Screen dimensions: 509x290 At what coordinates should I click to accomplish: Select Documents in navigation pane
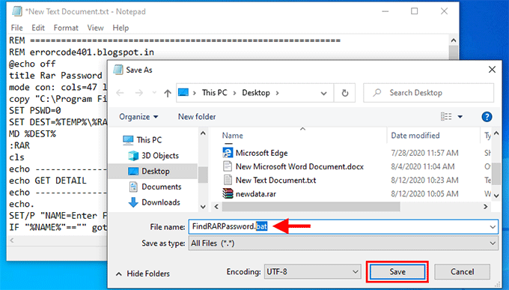point(162,187)
